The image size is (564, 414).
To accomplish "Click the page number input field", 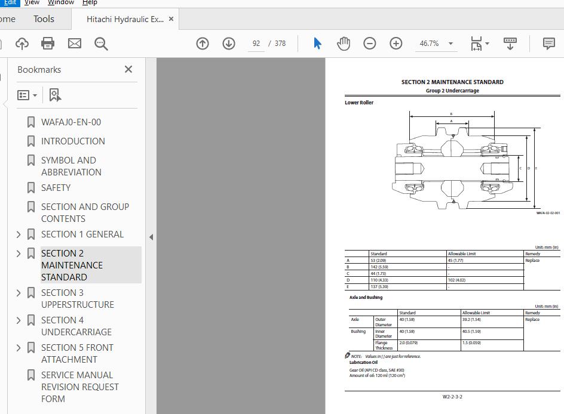I will (256, 44).
